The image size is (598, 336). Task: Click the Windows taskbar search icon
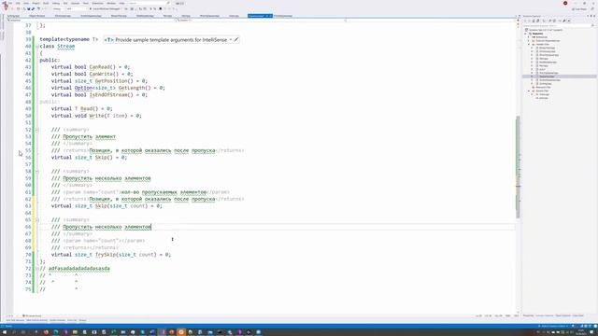click(x=14, y=332)
